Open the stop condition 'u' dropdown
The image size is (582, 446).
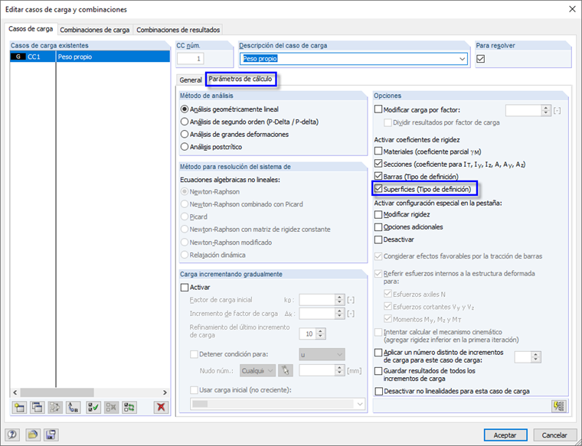point(322,354)
